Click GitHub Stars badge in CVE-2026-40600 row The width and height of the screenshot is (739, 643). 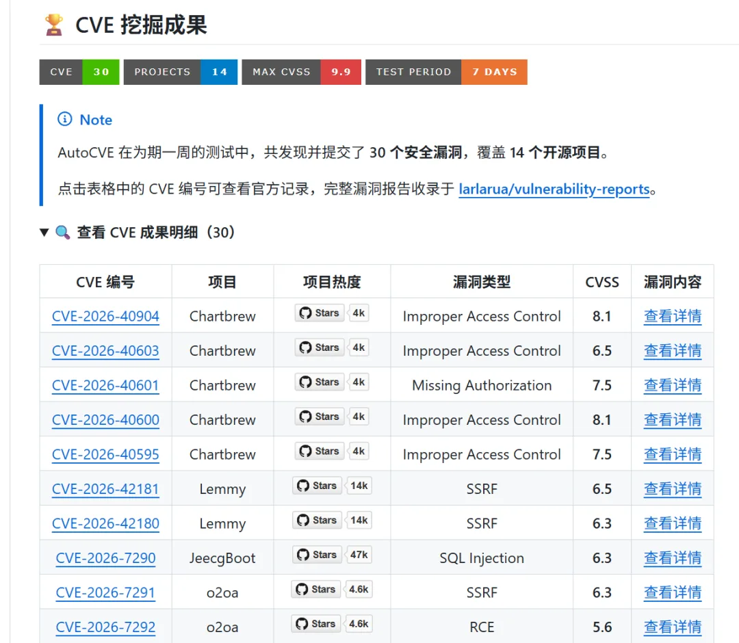332,417
